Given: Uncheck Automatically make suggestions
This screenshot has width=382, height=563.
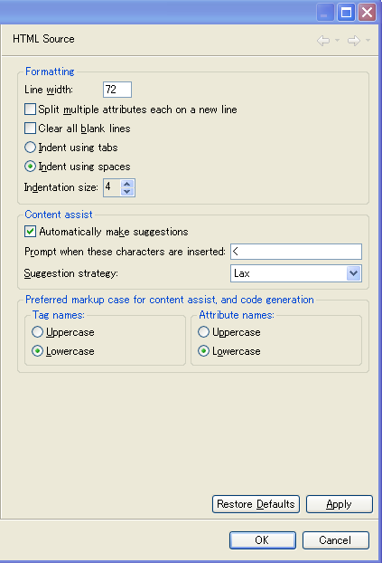Looking at the screenshot, I should pos(30,232).
